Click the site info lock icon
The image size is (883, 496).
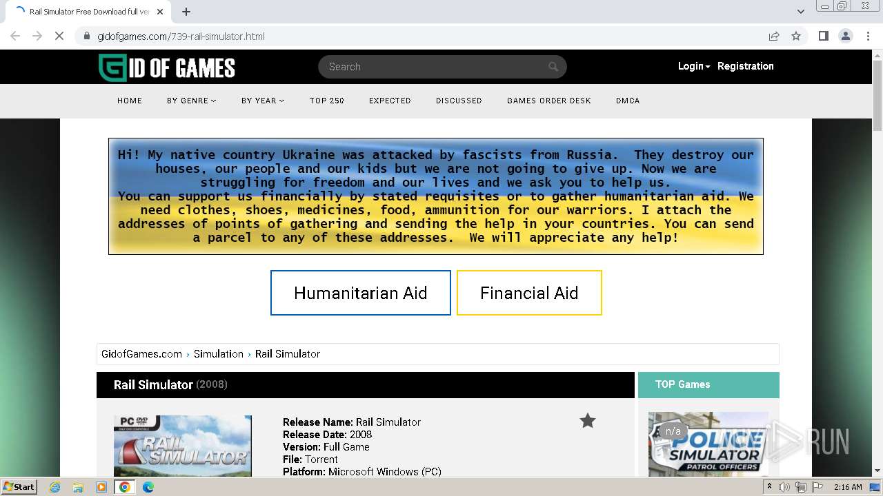(x=86, y=37)
